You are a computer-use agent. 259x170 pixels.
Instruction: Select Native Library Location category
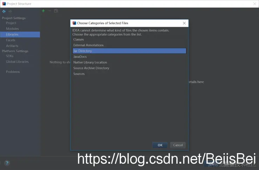pos(130,62)
